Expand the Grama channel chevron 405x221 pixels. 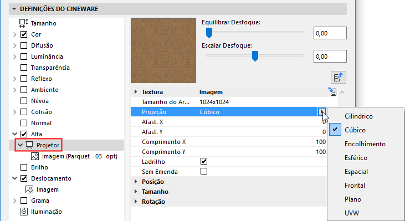(15, 201)
